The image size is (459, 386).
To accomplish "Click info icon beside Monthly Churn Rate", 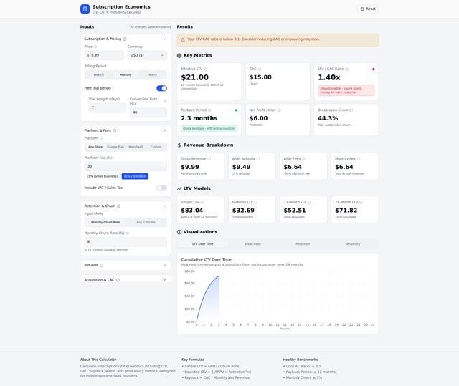I will [128, 233].
